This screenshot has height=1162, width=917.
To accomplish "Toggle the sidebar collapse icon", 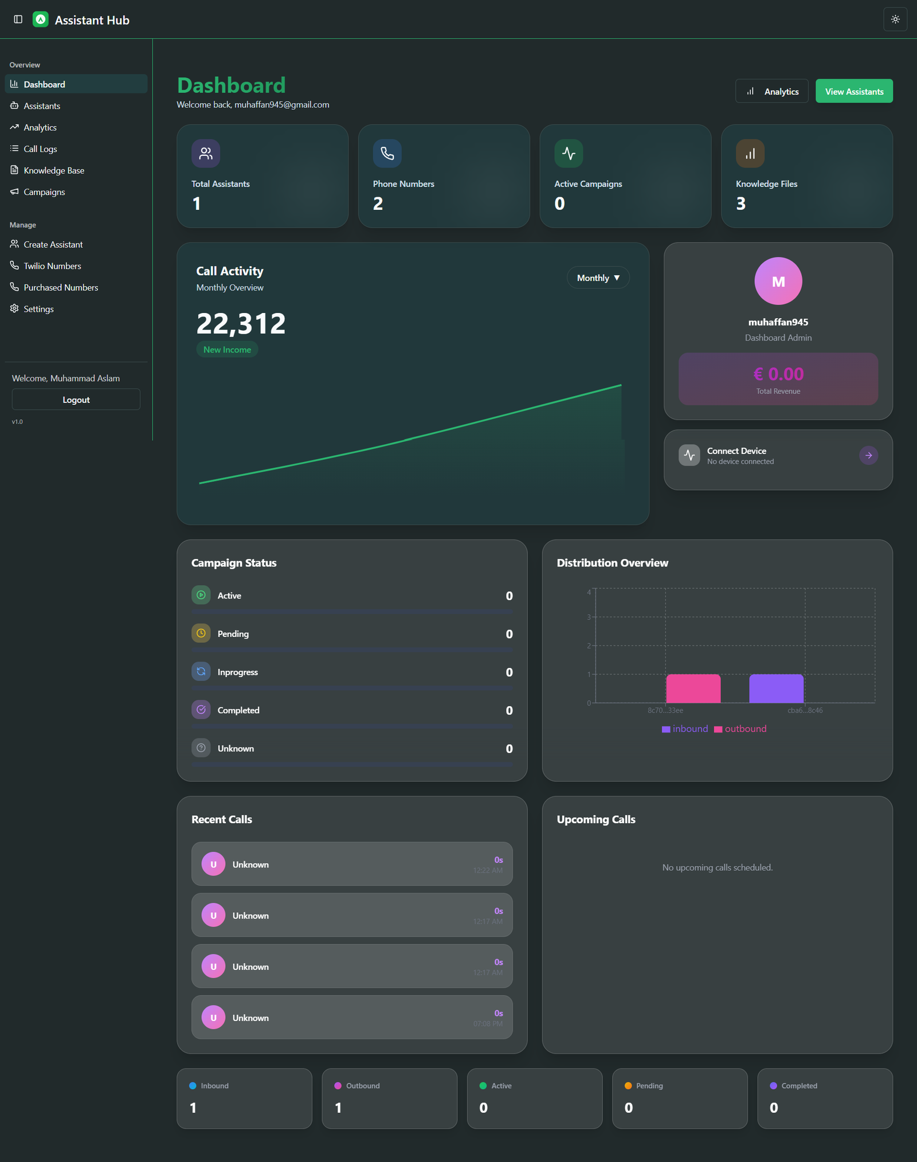I will 18,19.
